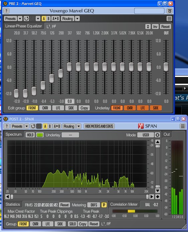Toggle CNTR underlay in Marvel GEQ

[130, 108]
